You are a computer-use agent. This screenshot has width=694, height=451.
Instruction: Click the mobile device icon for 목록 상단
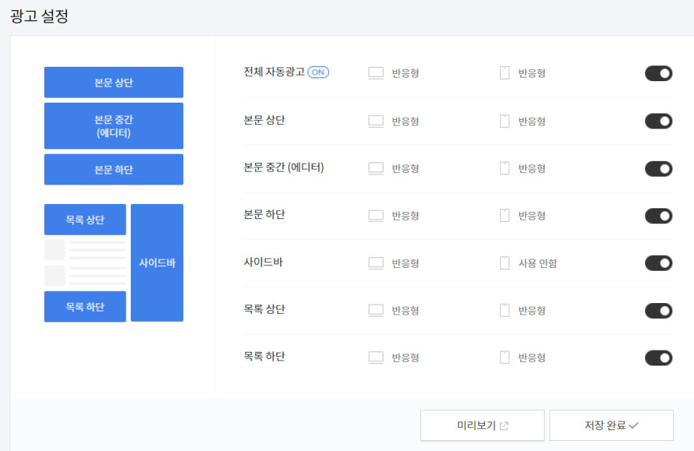coord(504,310)
